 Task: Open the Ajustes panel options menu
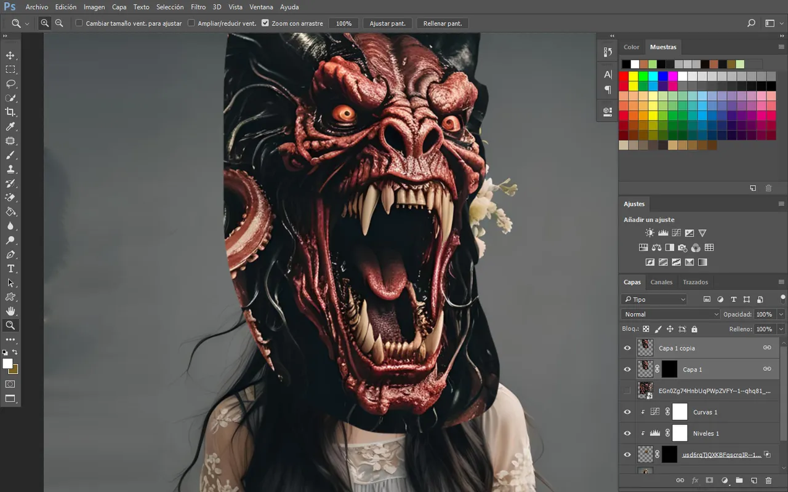coord(781,204)
